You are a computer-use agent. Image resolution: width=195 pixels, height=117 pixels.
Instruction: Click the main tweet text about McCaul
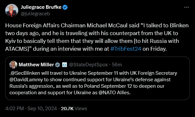pos(97,37)
